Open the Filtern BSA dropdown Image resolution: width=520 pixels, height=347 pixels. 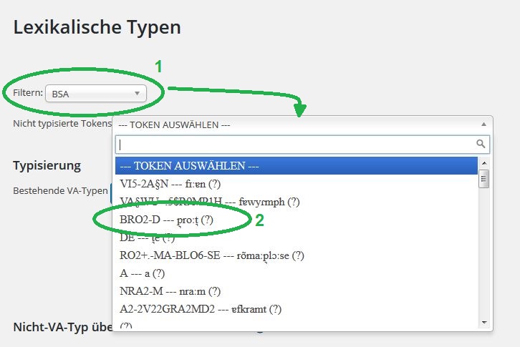pos(95,93)
